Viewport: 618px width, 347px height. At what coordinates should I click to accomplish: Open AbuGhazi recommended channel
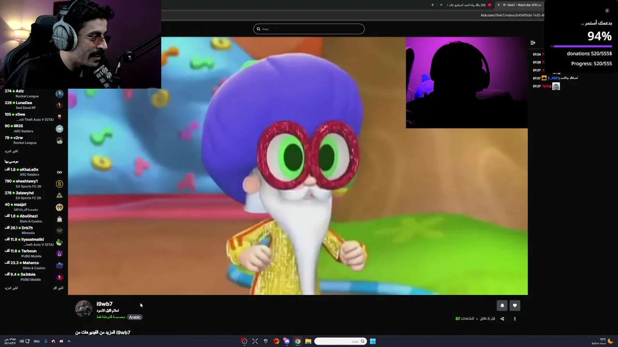tap(34, 218)
